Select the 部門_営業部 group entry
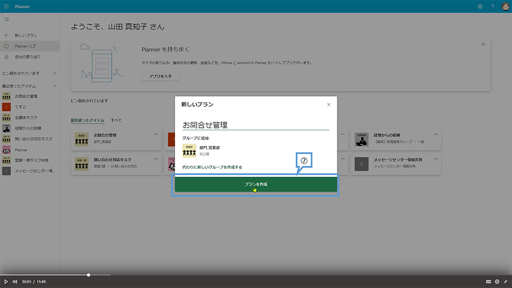This screenshot has height=288, width=512. coord(201,150)
